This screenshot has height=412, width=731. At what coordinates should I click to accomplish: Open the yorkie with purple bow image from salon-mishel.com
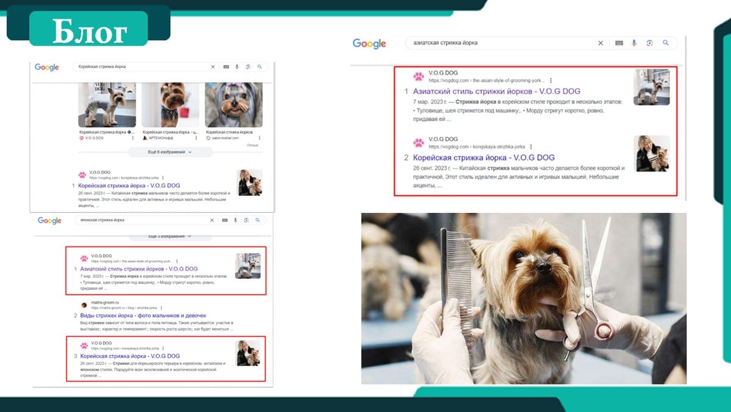234,105
